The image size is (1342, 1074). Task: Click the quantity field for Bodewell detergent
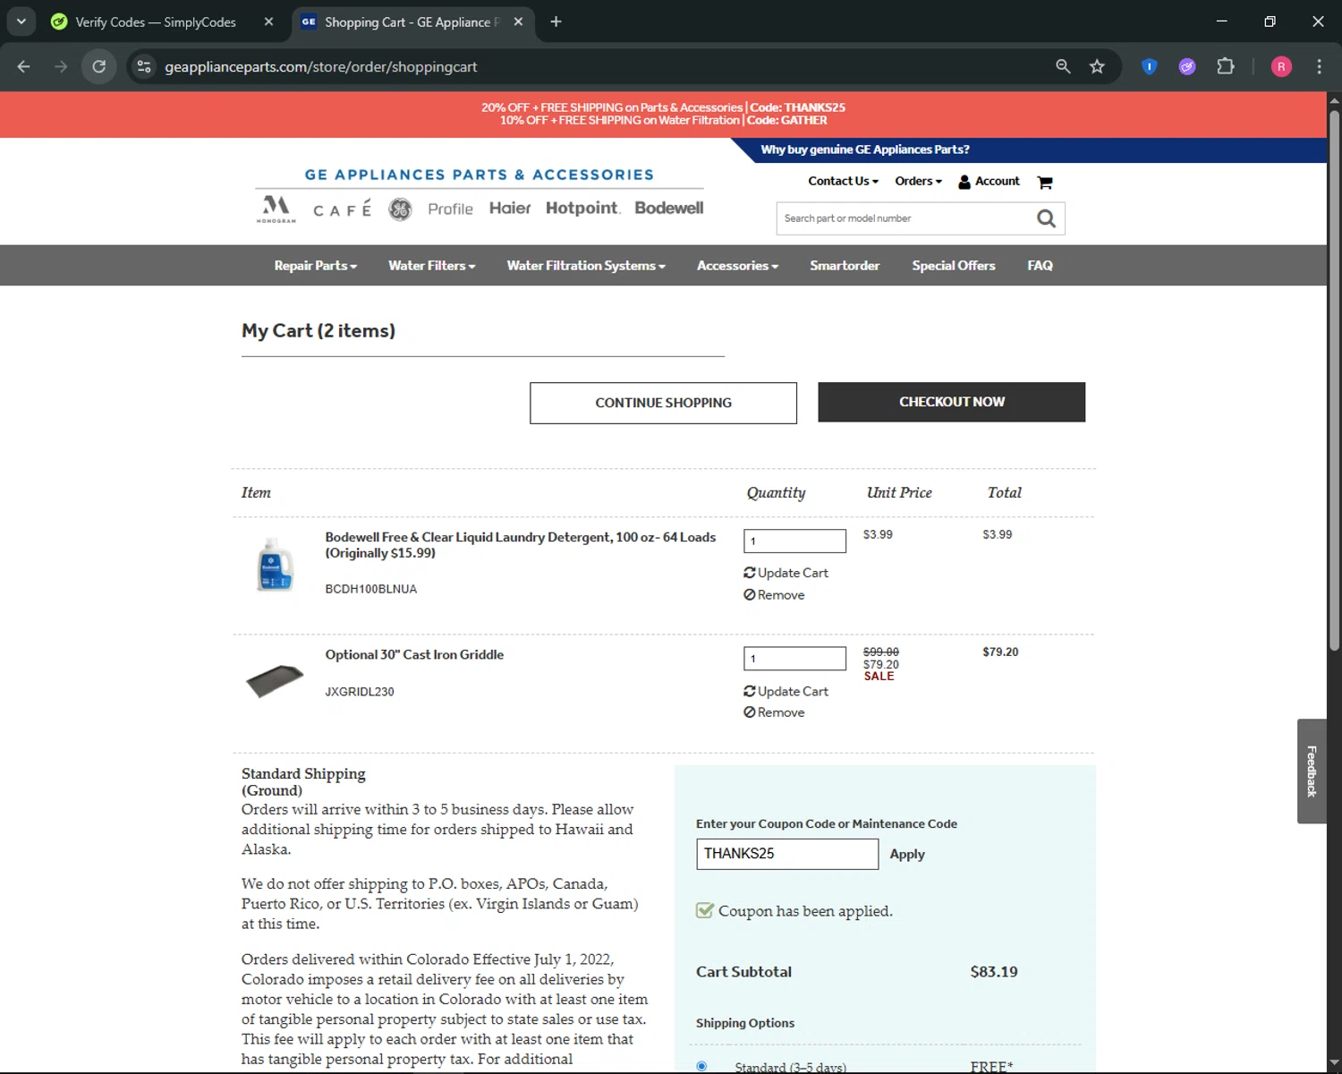794,541
